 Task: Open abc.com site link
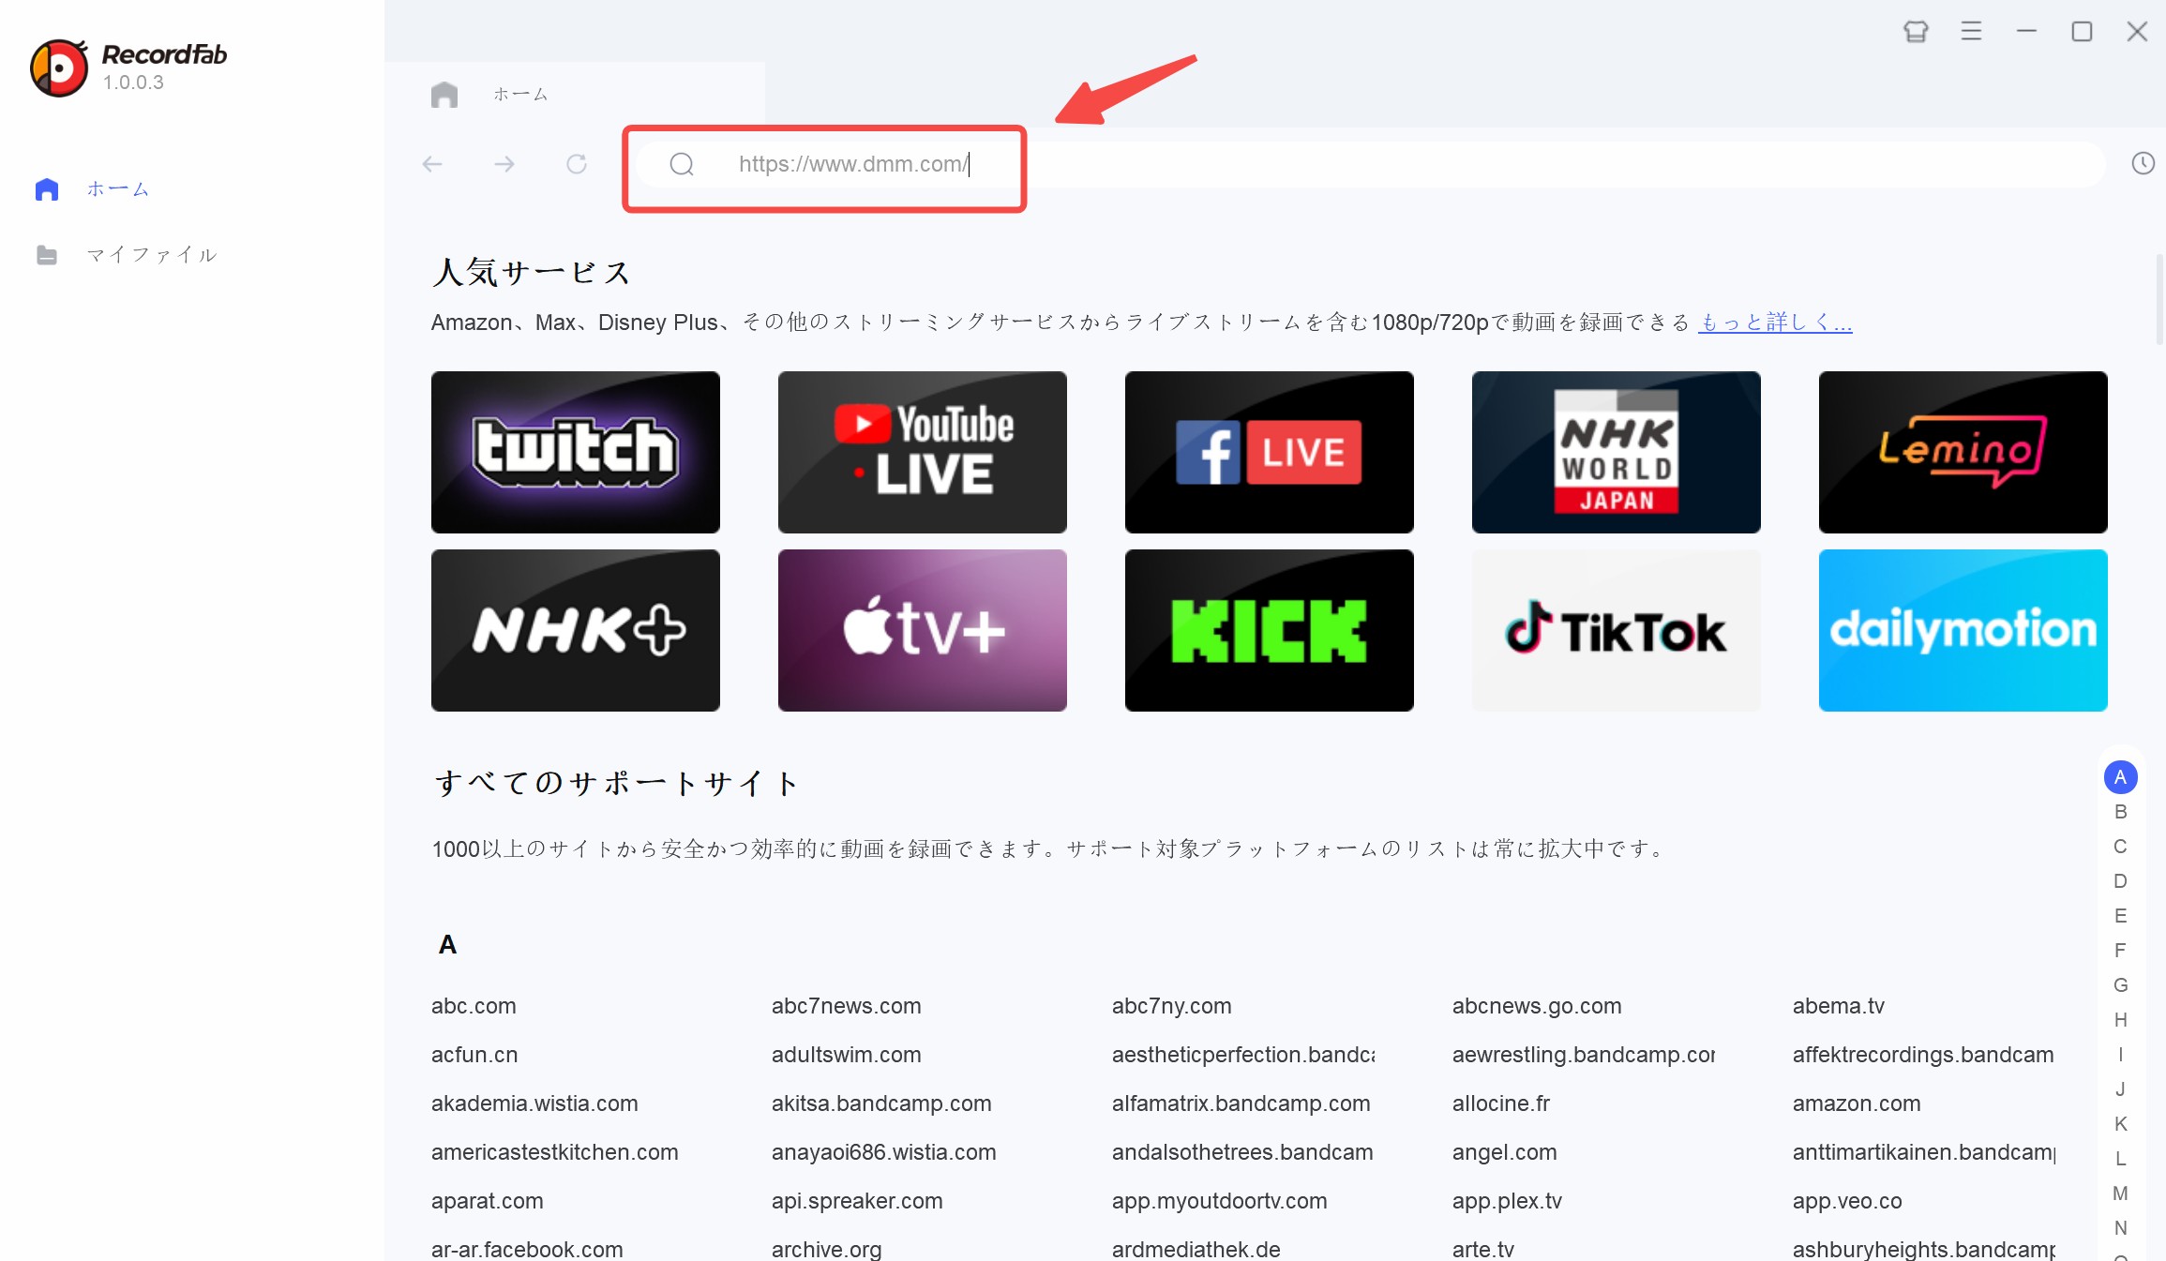[474, 1006]
